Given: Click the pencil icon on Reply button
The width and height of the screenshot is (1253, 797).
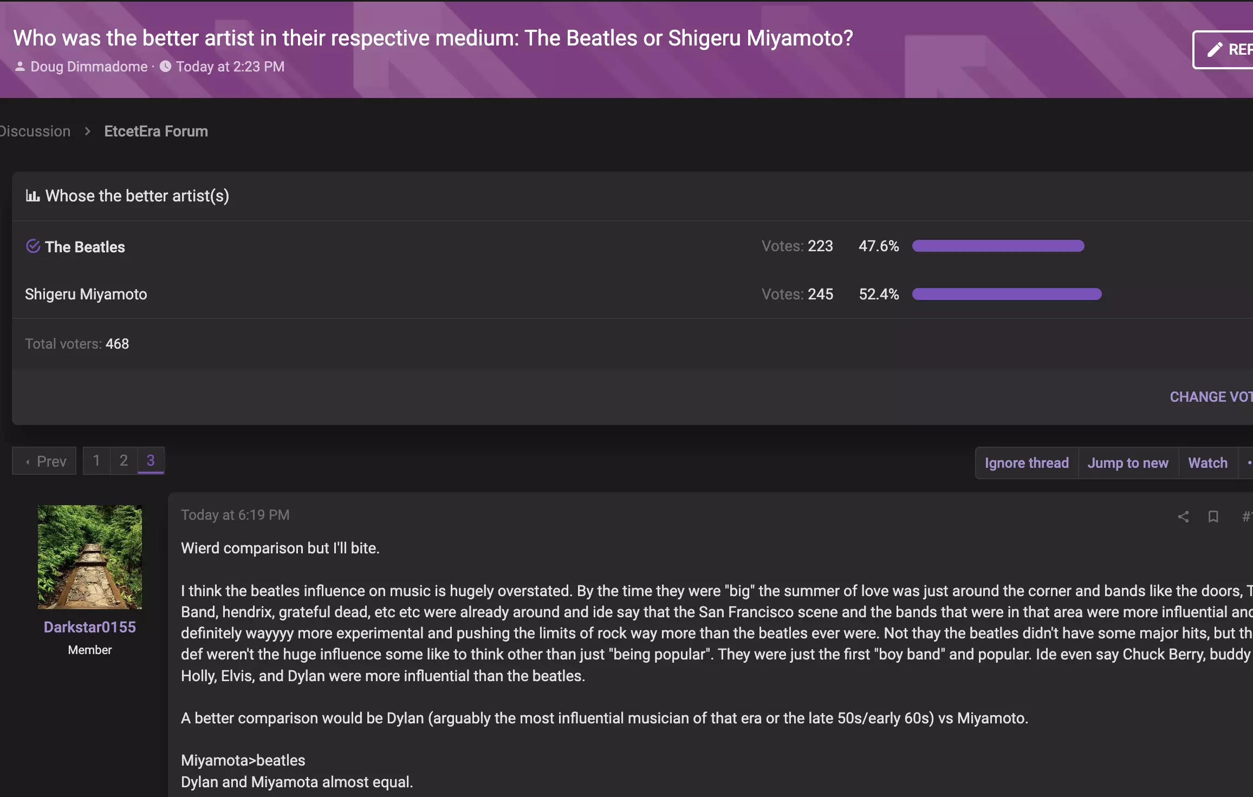Looking at the screenshot, I should click(1215, 49).
